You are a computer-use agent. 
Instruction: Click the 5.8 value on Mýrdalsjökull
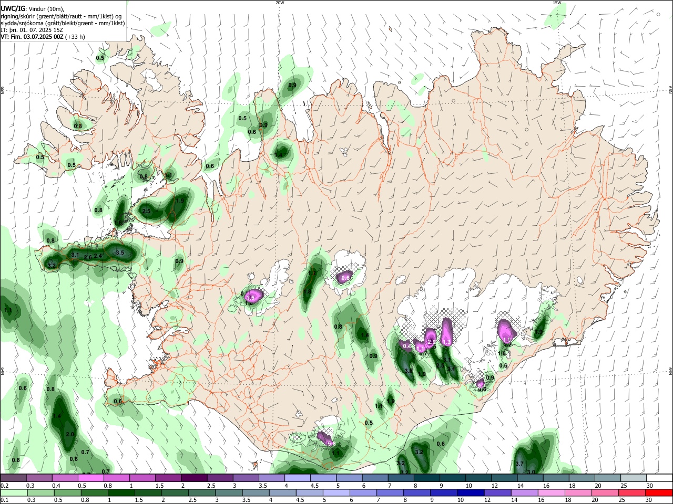click(331, 444)
